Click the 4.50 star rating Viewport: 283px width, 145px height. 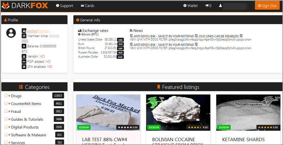[x=198, y=127]
